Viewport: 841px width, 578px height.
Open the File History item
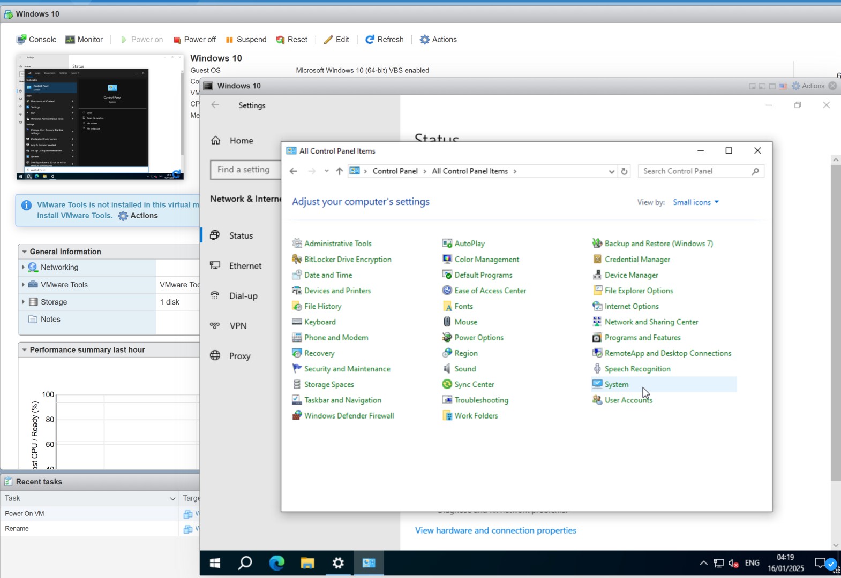317,306
